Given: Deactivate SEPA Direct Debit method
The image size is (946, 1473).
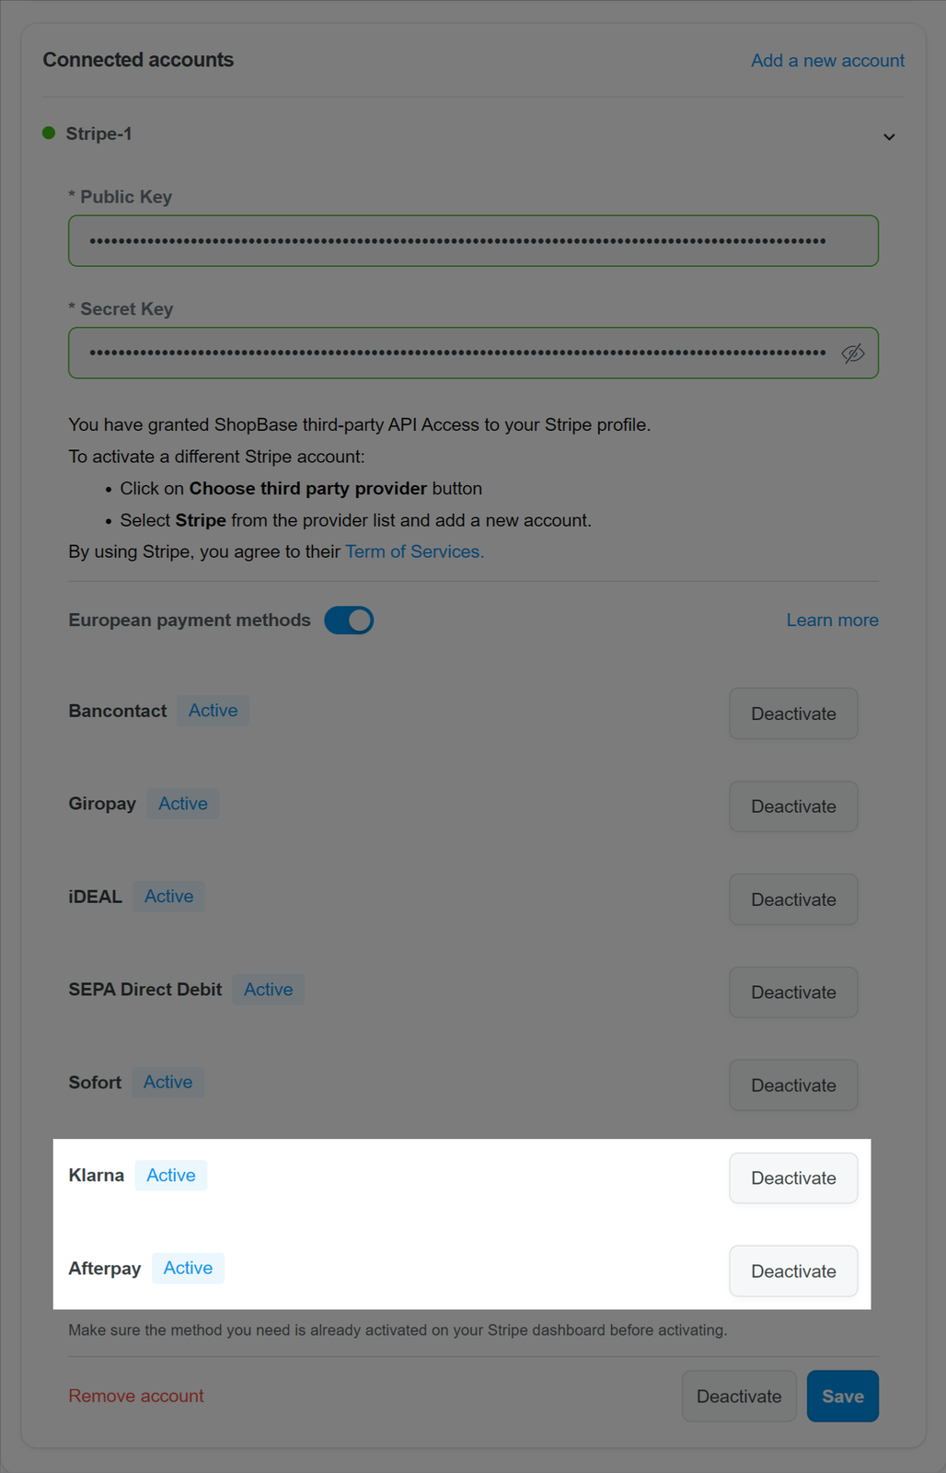Looking at the screenshot, I should point(793,992).
